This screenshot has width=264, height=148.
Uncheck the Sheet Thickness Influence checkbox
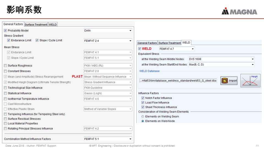click(x=143, y=107)
